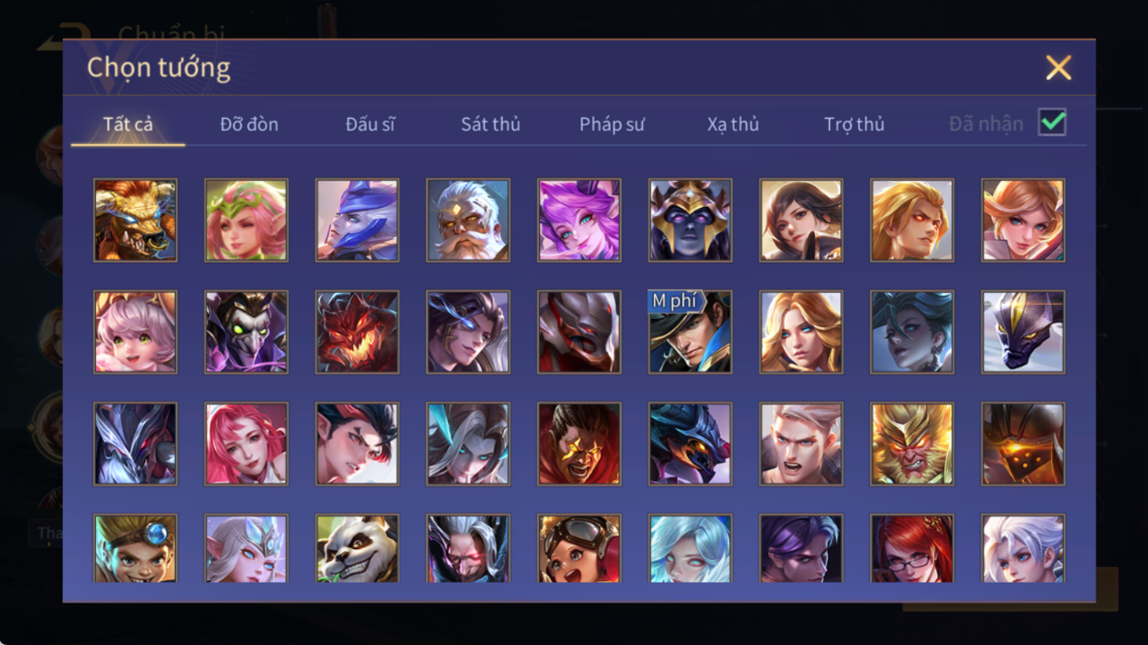This screenshot has width=1148, height=645.
Task: Choose the hero marked 'M phí'
Action: 690,332
